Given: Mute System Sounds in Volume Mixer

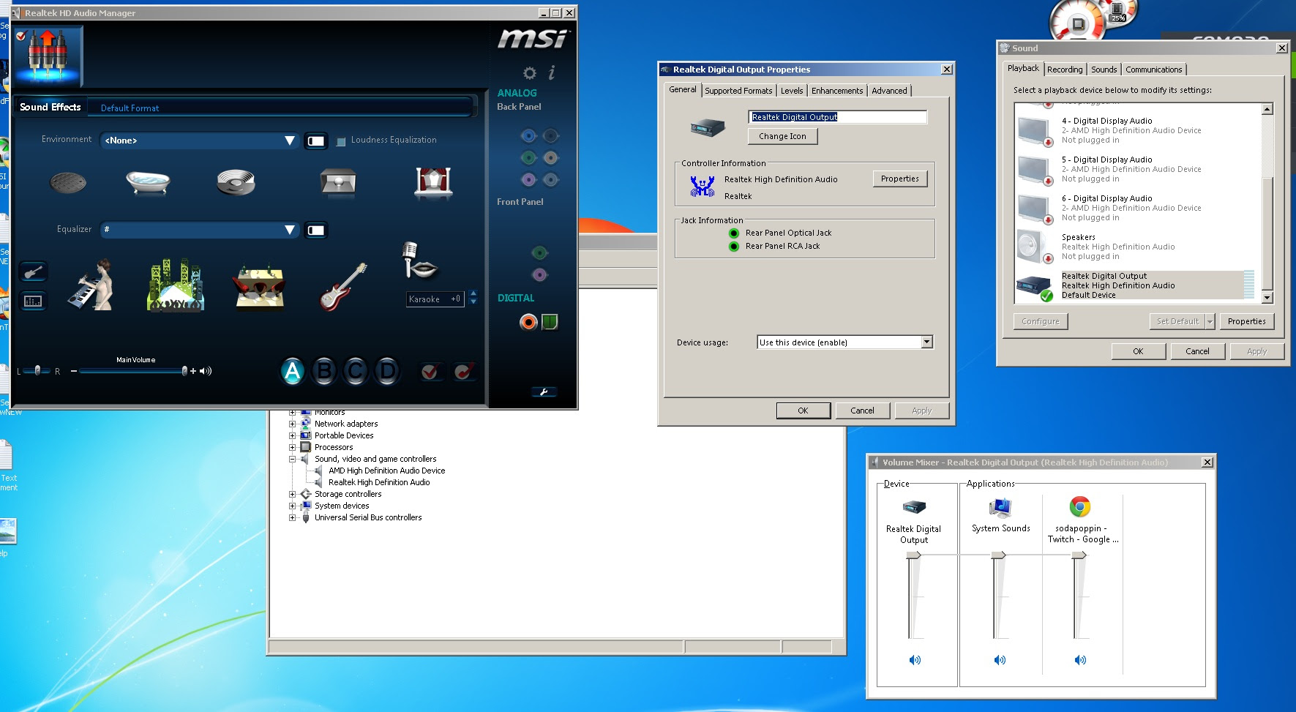Looking at the screenshot, I should 1000,660.
